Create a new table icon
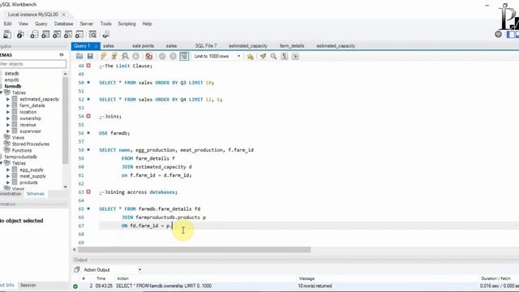 [x=45, y=34]
